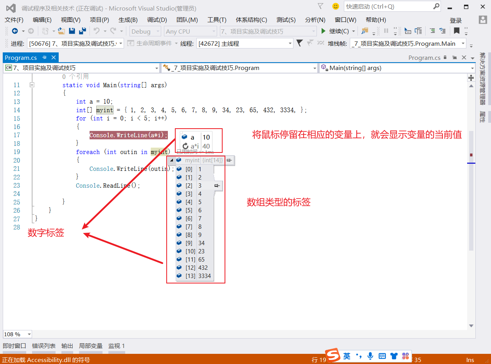Open project scope navigation combo box

[81, 68]
